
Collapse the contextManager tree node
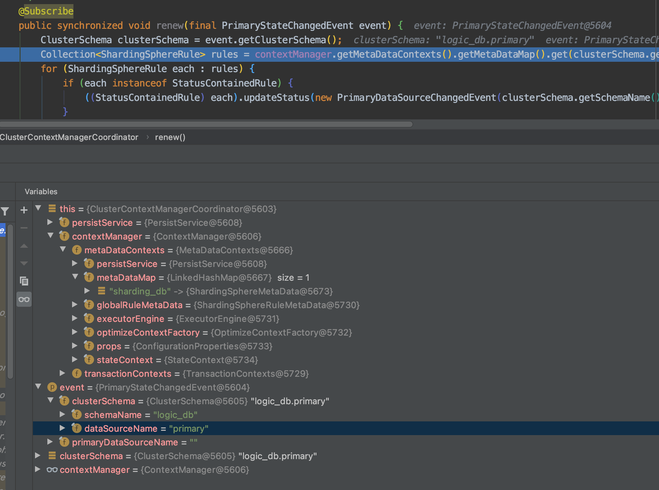click(x=51, y=236)
